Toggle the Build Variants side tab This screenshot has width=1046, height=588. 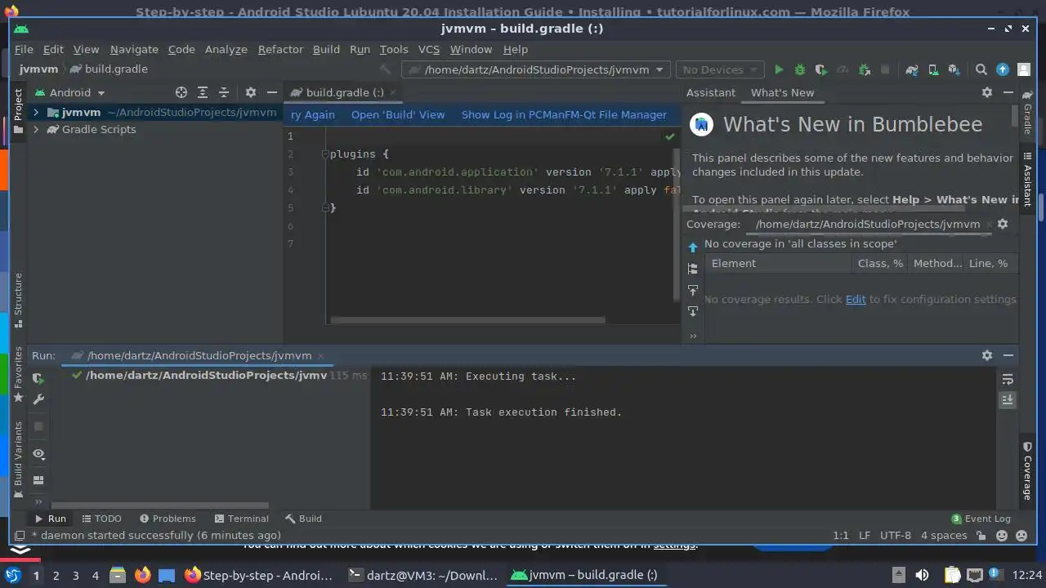coord(18,460)
